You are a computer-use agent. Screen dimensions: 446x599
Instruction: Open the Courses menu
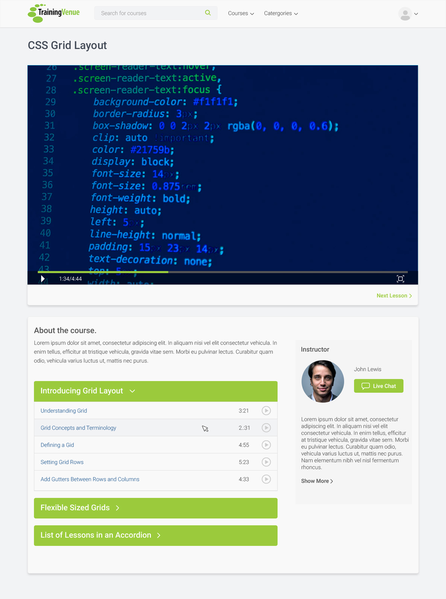click(241, 13)
